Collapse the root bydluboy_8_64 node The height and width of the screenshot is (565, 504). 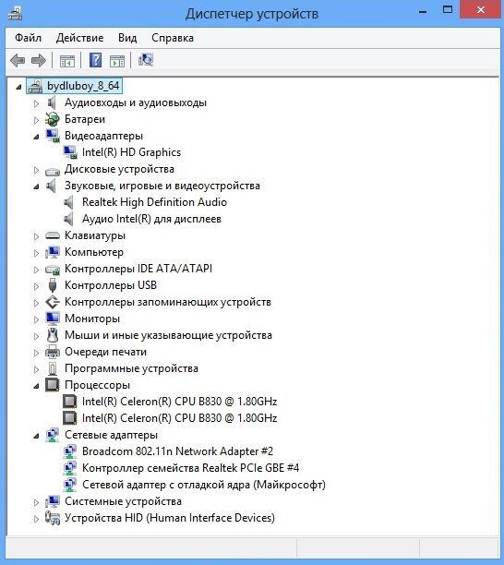pos(18,87)
